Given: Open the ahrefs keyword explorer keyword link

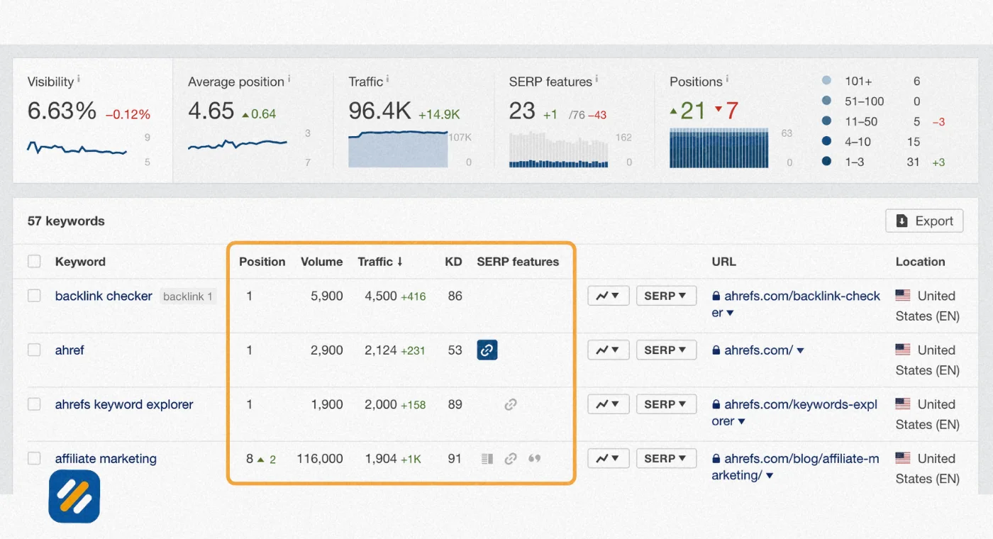Looking at the screenshot, I should pyautogui.click(x=124, y=404).
